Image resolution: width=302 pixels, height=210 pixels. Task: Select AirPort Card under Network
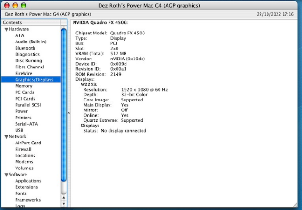[x=28, y=143]
